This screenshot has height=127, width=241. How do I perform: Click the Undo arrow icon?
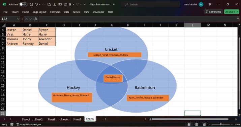[36, 4]
